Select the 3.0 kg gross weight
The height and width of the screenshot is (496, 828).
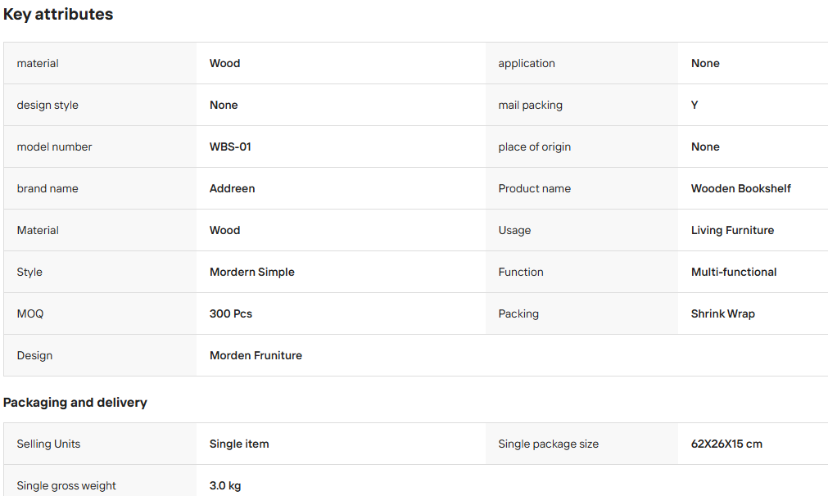[x=225, y=485]
